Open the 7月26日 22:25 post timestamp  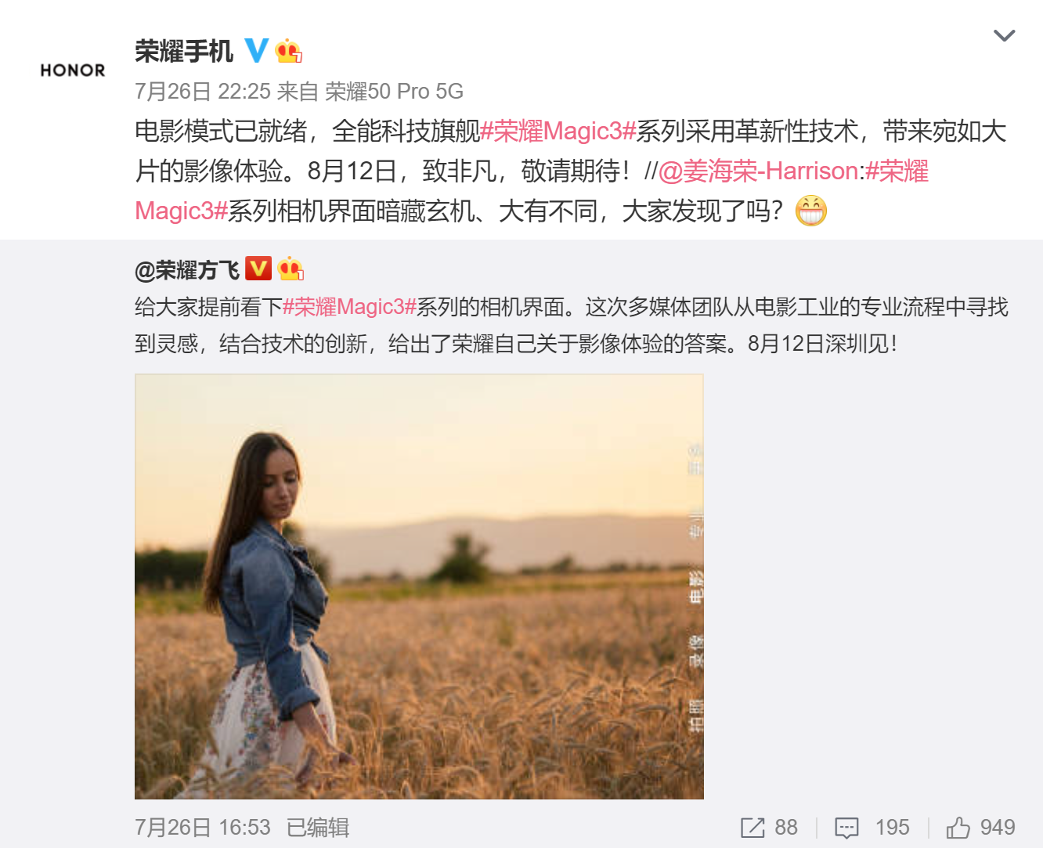coord(203,92)
